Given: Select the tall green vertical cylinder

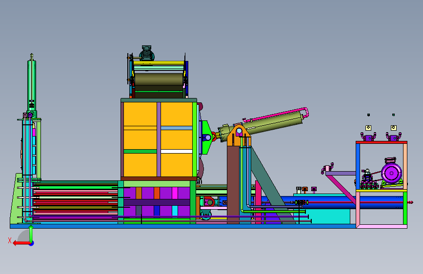Looking at the screenshot, I should pyautogui.click(x=32, y=85).
